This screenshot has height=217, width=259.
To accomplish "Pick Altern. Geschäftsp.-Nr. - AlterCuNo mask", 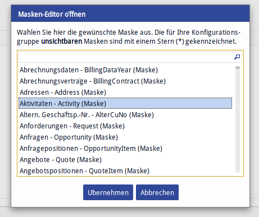I will tap(125, 115).
